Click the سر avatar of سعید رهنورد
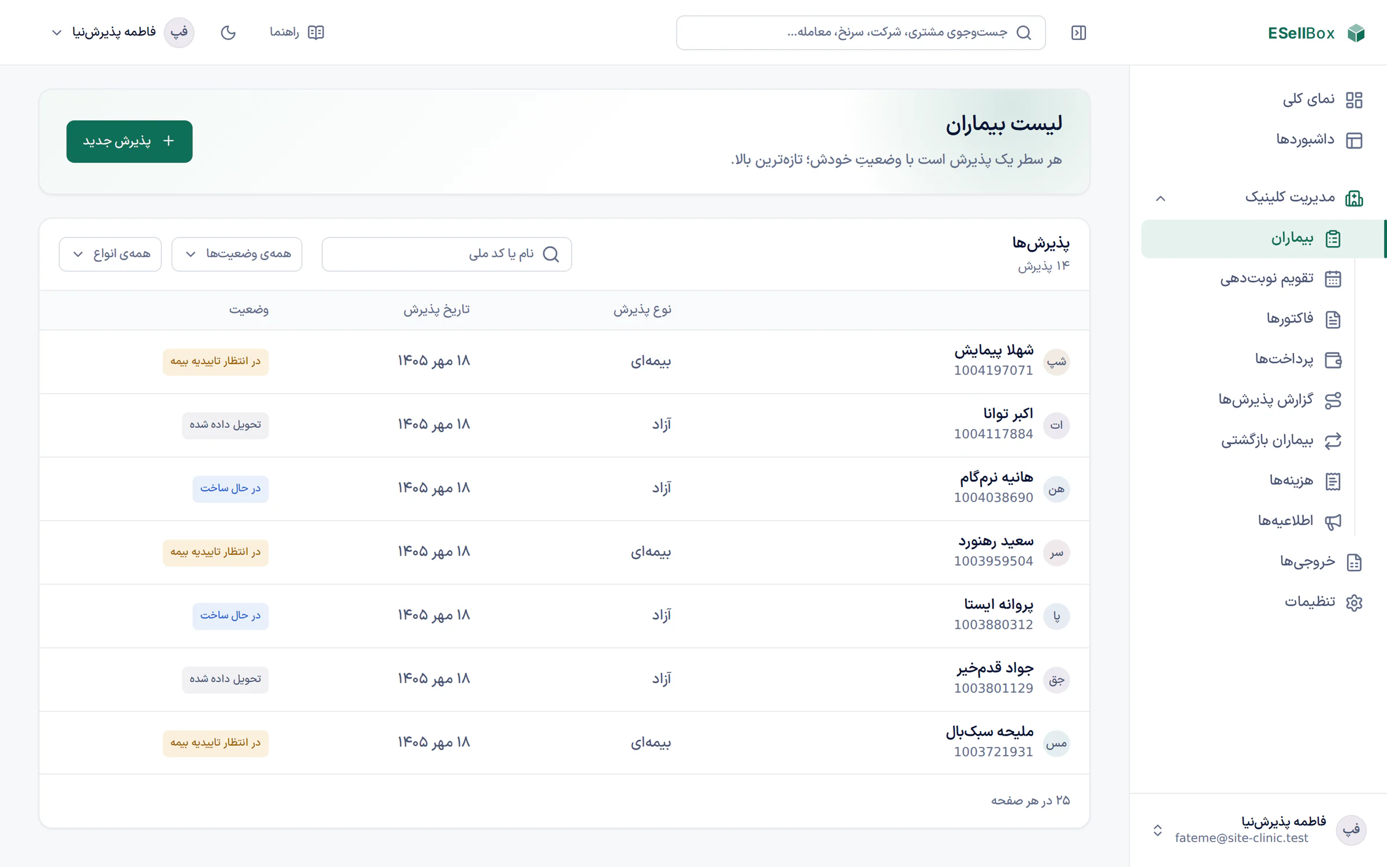 click(1056, 553)
